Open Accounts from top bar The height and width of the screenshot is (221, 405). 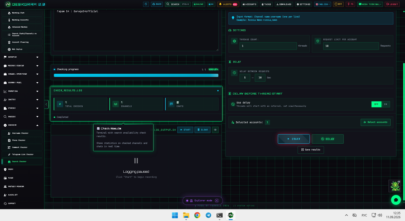point(249,4)
